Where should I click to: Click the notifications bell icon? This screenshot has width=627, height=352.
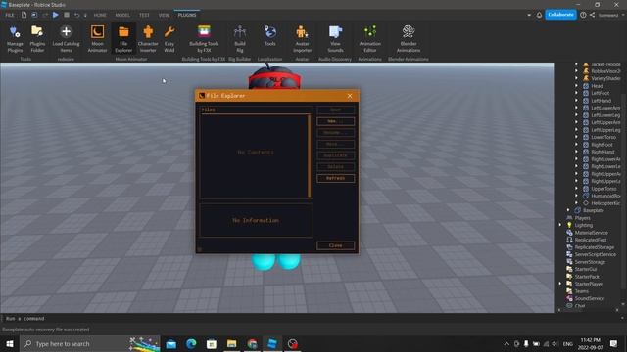pos(539,15)
